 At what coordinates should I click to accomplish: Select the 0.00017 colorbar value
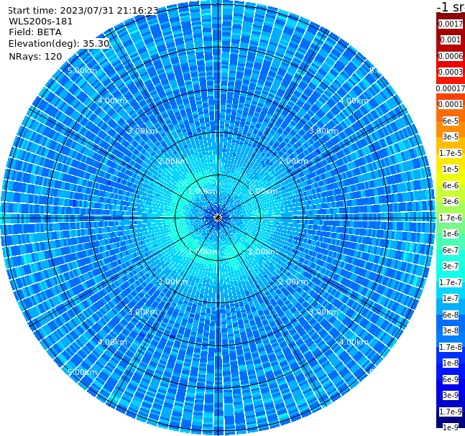pos(451,88)
